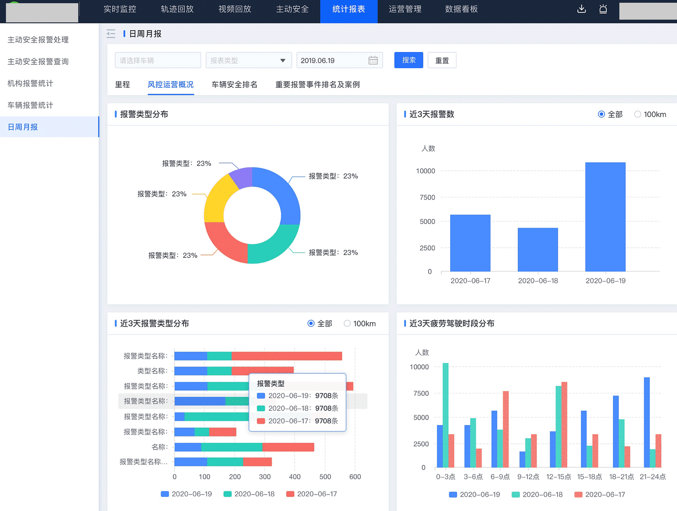Open the 报表类型 dropdown

click(x=248, y=60)
